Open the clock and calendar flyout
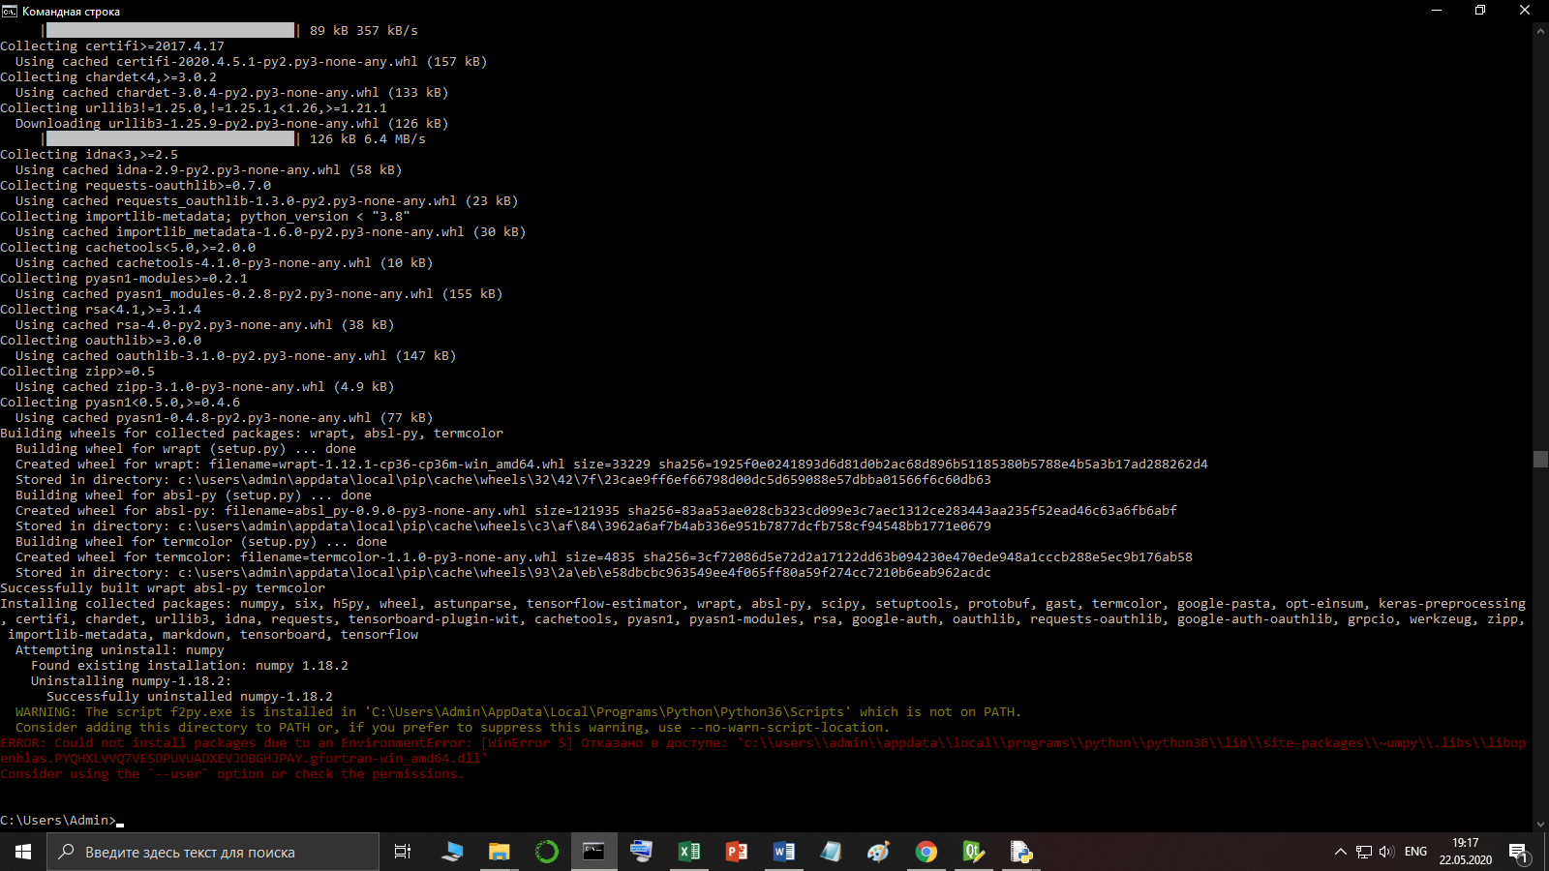 point(1465,852)
